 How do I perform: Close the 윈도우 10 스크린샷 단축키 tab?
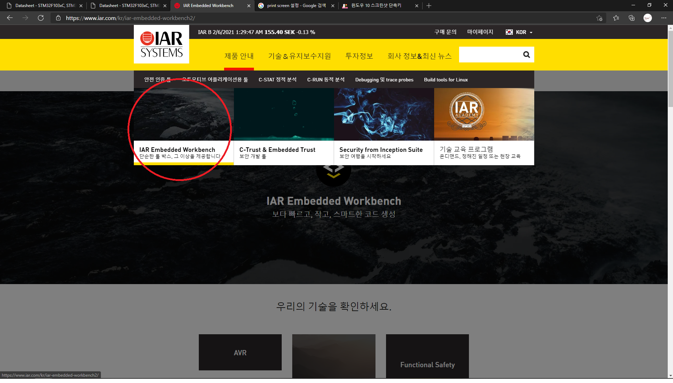point(417,6)
